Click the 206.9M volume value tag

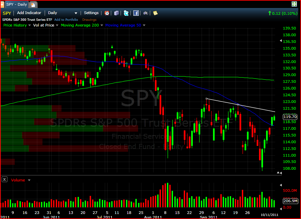point(290,201)
